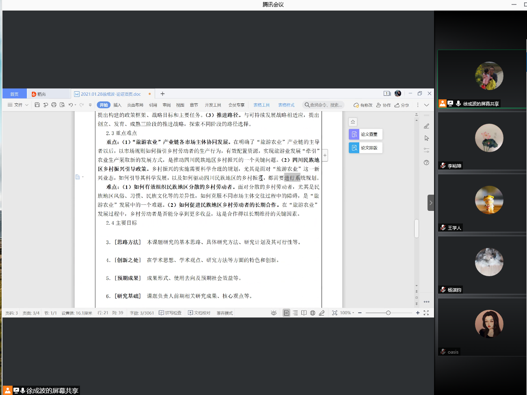
Task: Click the table insert plus handle at right edge
Action: (x=325, y=155)
